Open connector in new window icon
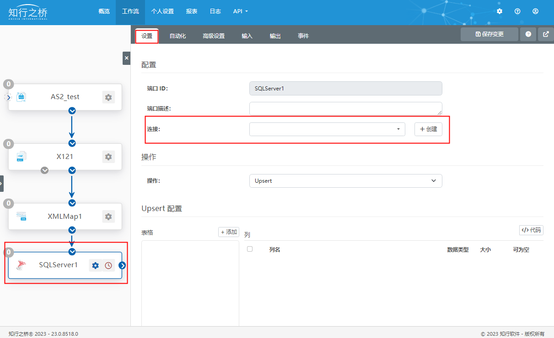This screenshot has height=338, width=554. (x=546, y=34)
